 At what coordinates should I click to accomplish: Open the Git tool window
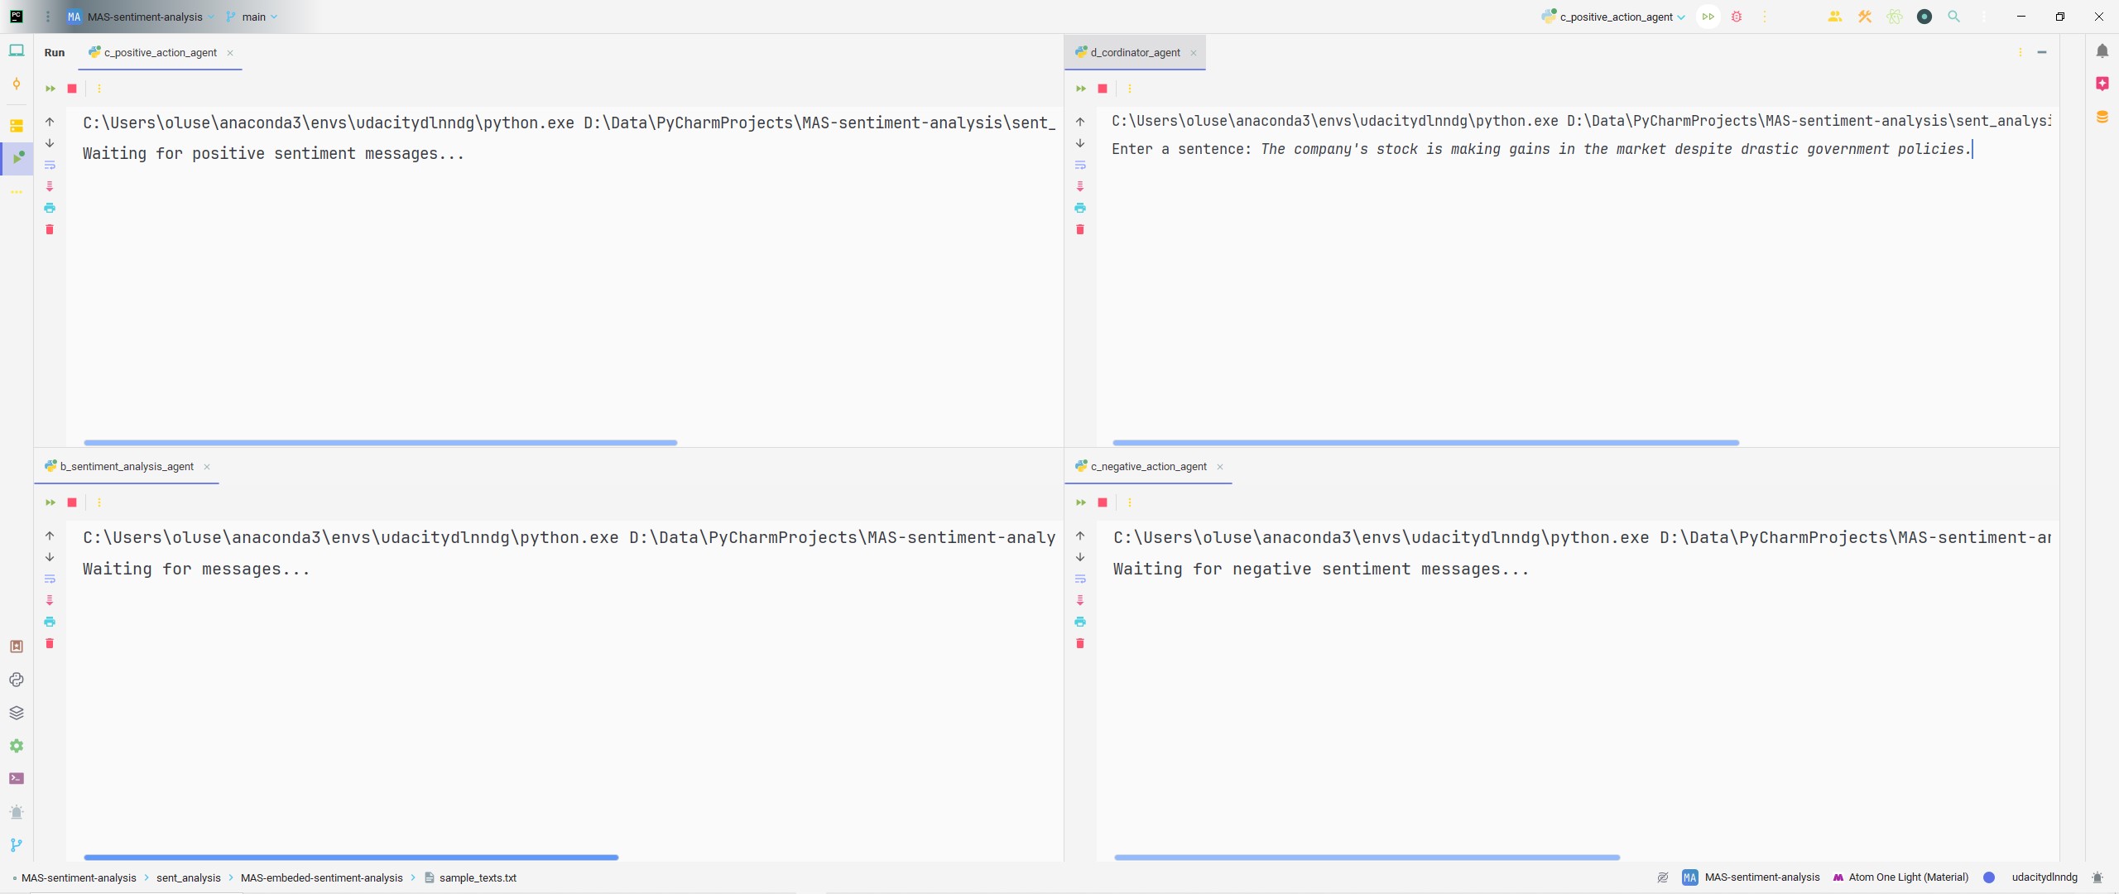17,845
